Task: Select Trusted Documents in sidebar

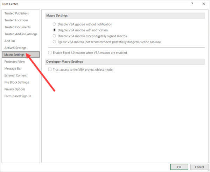Action: point(17,27)
